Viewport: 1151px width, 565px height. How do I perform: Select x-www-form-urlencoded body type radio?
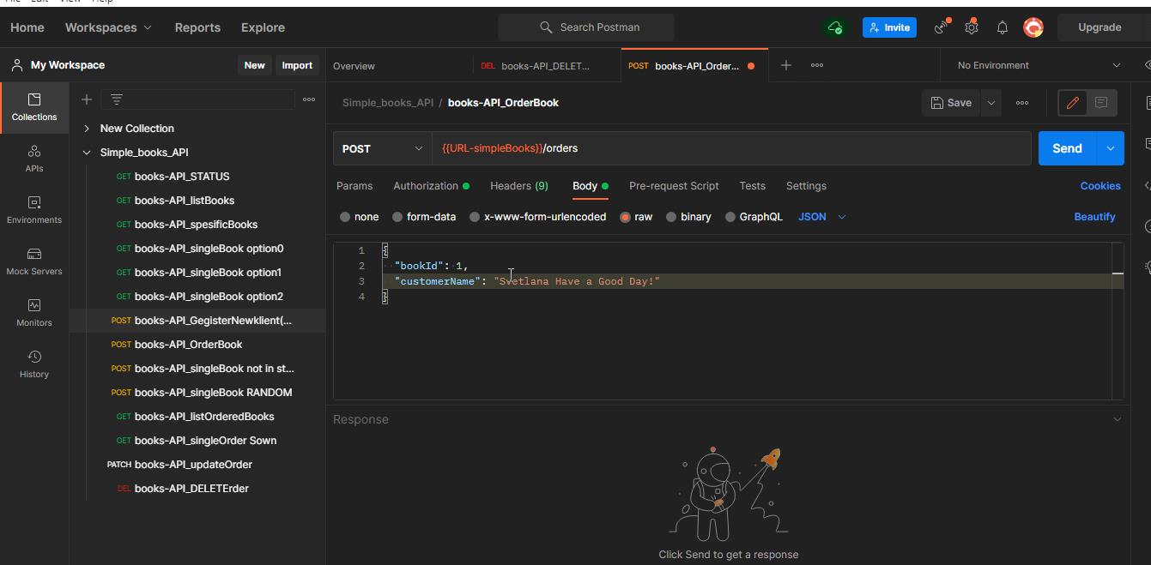(475, 217)
